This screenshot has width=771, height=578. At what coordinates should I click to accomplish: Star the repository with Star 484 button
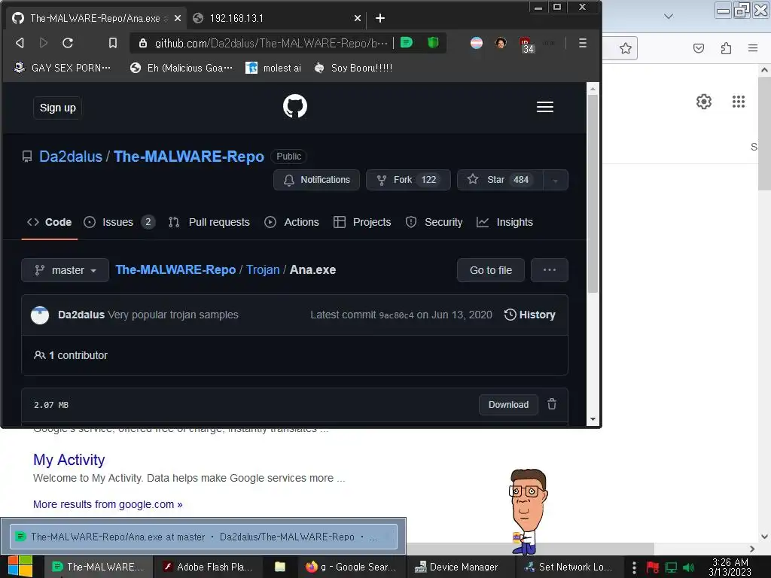click(x=500, y=180)
